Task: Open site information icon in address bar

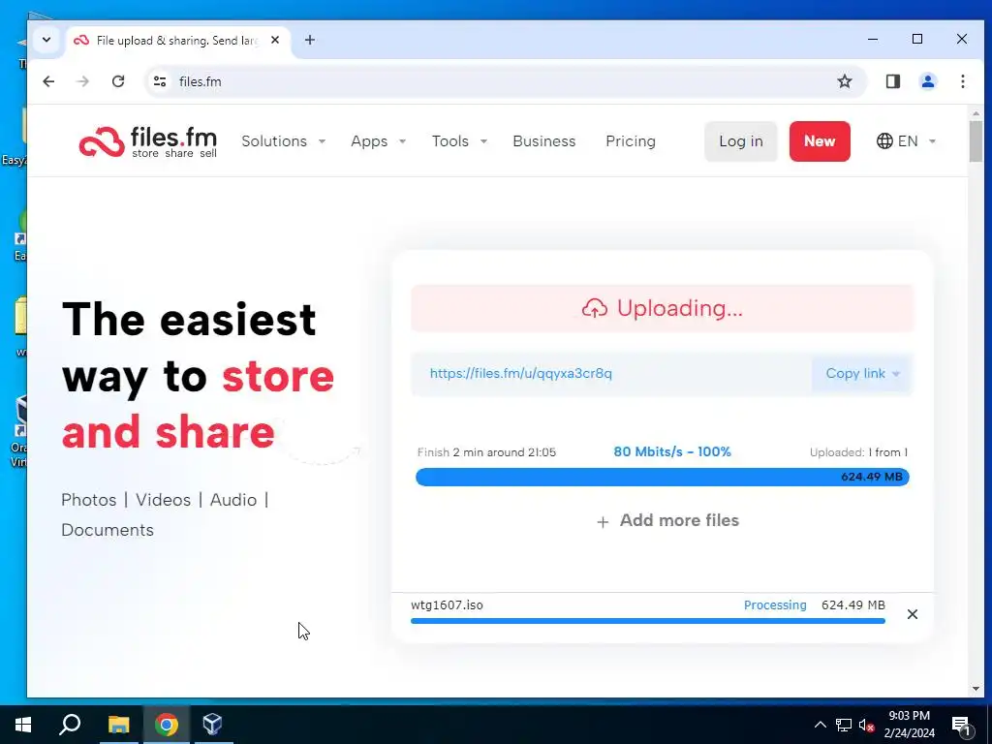Action: (x=160, y=81)
